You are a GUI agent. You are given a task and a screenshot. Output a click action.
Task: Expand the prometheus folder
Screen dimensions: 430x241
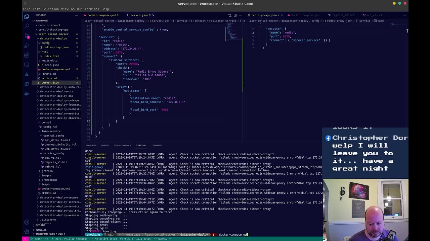pyautogui.click(x=49, y=180)
